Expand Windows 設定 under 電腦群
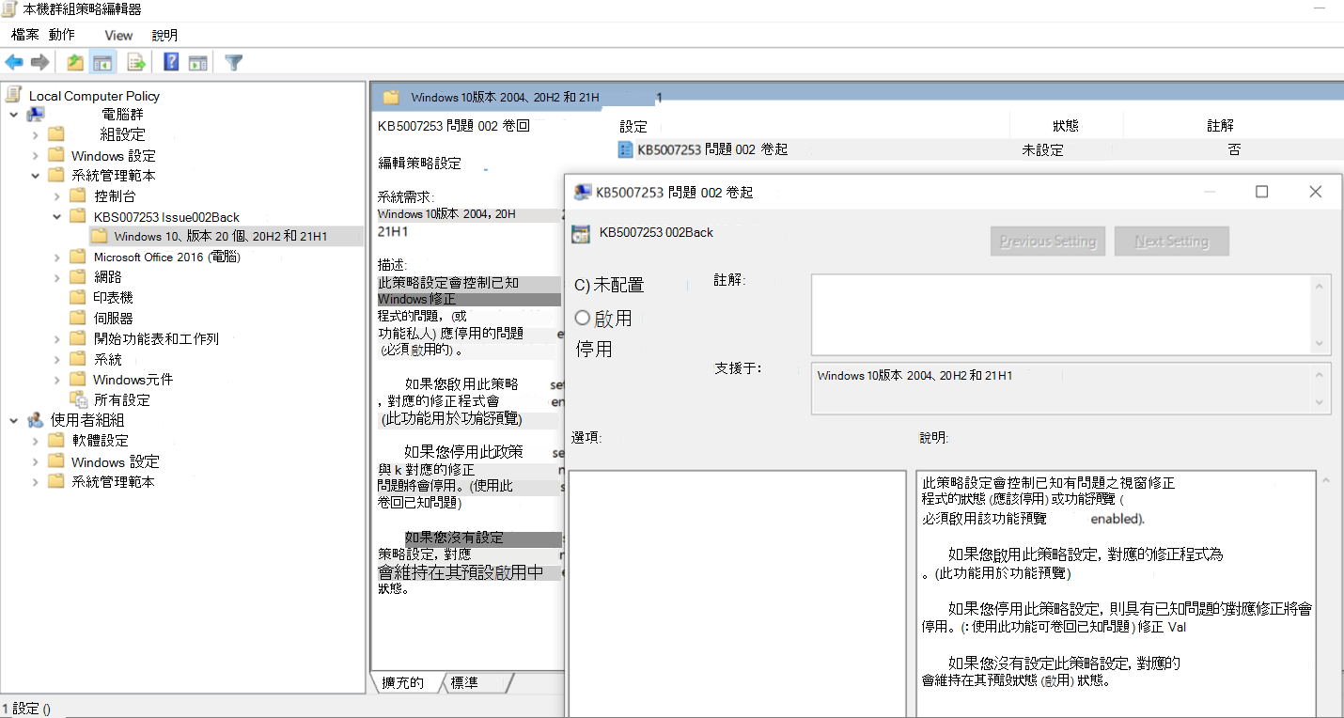The height and width of the screenshot is (718, 1344). 36,155
